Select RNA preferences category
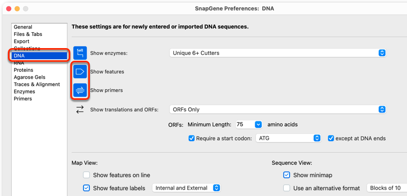Screen dimensions: 407x196 pyautogui.click(x=40, y=63)
